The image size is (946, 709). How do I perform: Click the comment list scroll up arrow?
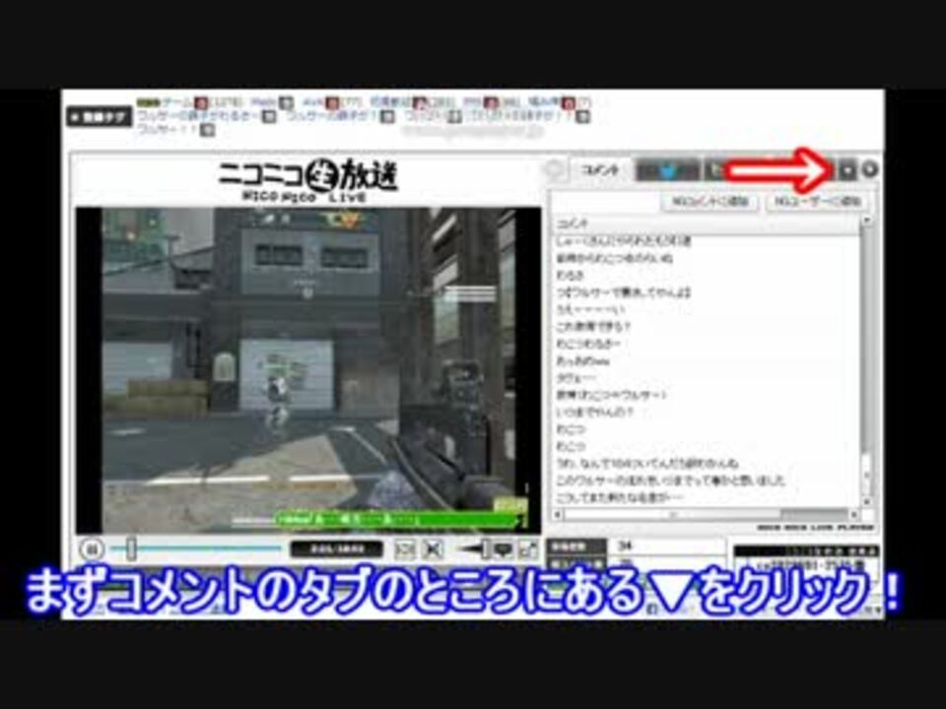(x=866, y=222)
